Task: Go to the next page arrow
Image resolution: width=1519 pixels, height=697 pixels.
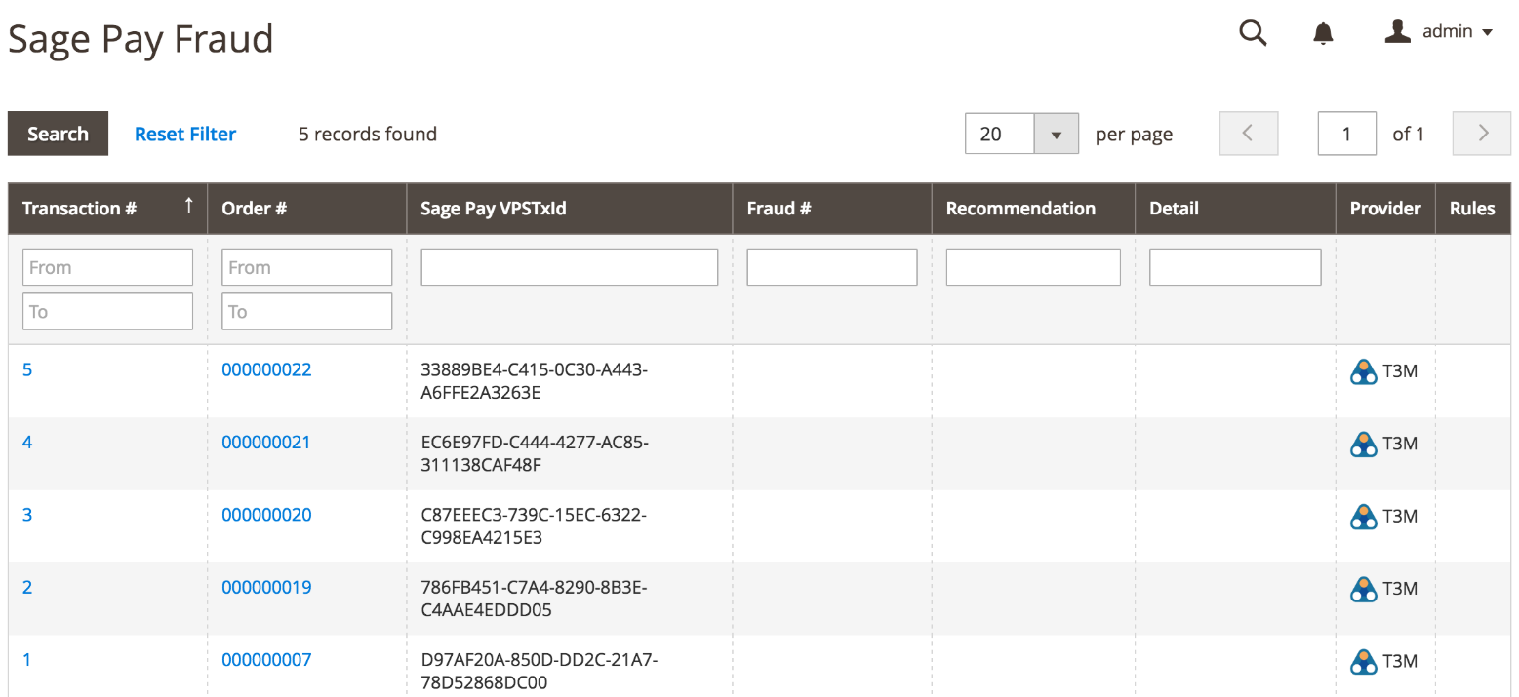Action: coord(1482,134)
